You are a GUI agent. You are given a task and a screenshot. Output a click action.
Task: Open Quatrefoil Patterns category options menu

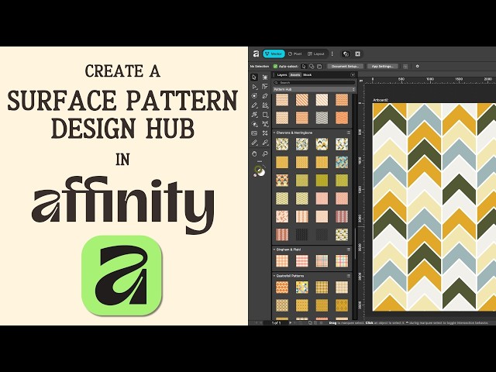pos(349,276)
